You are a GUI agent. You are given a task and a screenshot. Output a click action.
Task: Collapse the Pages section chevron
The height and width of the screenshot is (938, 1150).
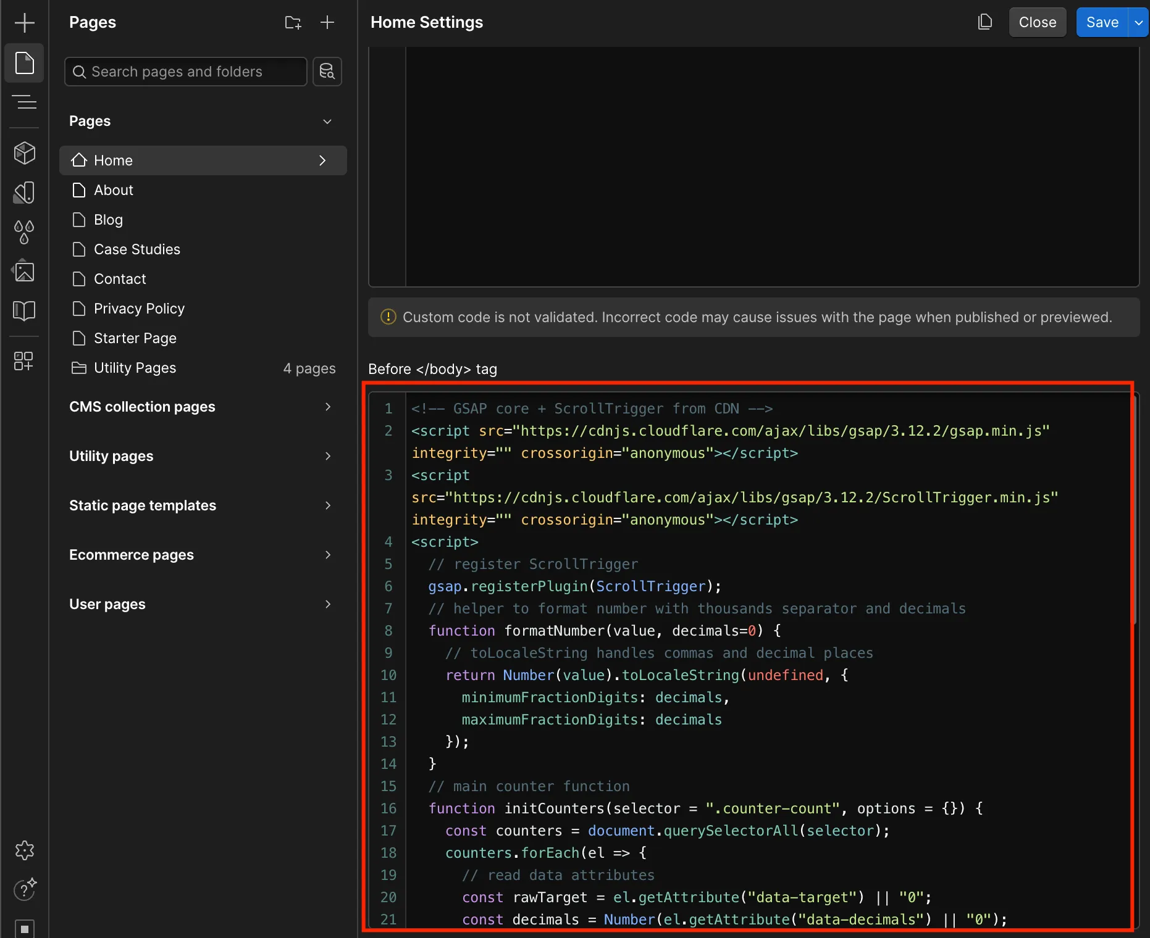pyautogui.click(x=327, y=122)
